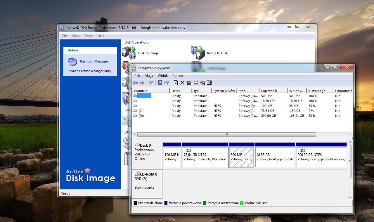Click the left arrow of the volume list scrollbar
This screenshot has height=222, width=374.
click(134, 135)
